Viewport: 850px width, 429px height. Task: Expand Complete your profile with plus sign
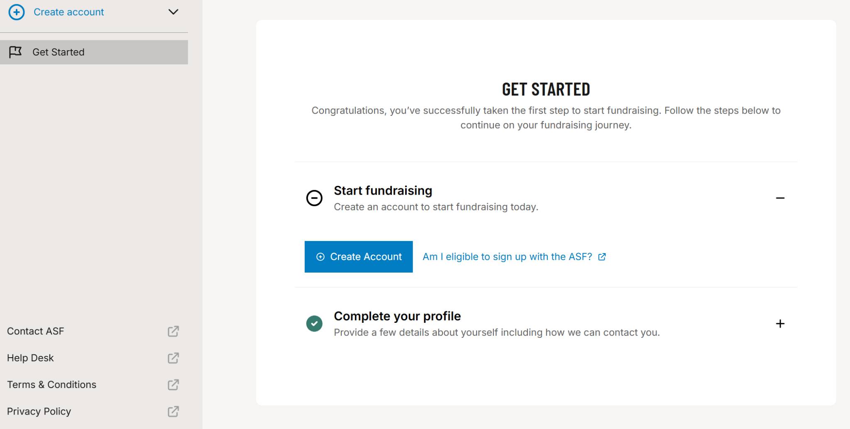tap(780, 324)
